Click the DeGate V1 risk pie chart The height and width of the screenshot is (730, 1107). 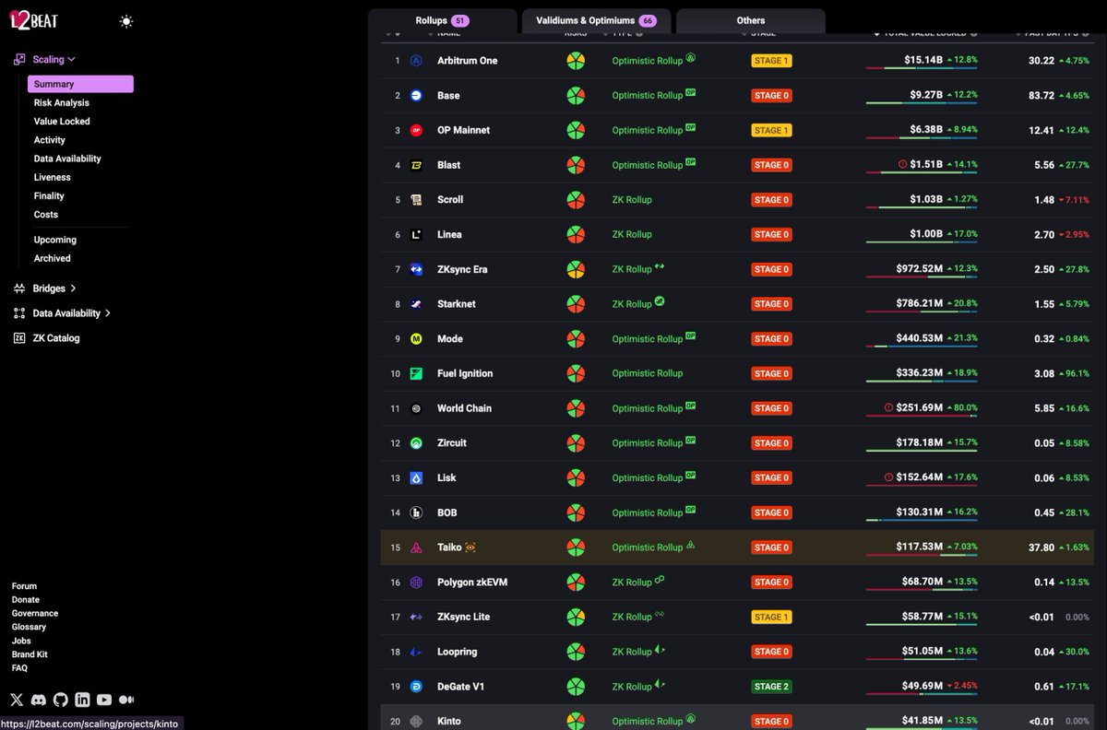click(576, 687)
